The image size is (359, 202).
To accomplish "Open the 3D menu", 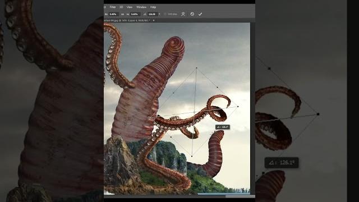I will click(121, 7).
